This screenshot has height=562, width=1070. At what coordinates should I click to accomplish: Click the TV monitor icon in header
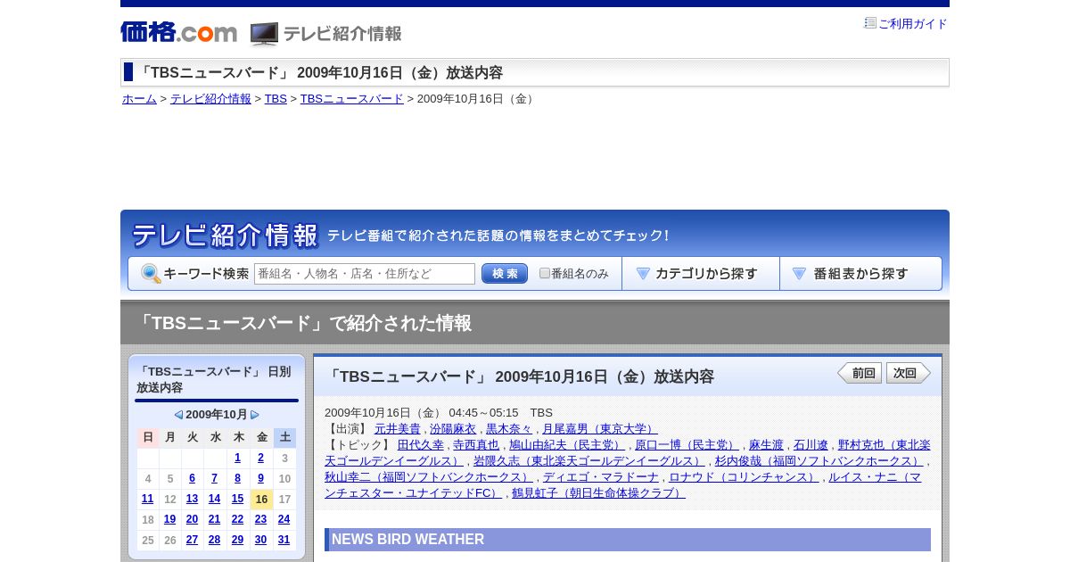264,34
